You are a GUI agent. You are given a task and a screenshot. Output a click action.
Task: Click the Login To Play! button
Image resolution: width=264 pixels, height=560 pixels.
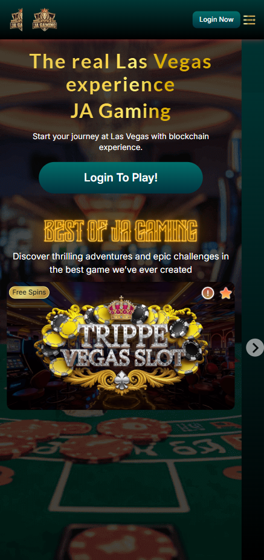pyautogui.click(x=121, y=178)
